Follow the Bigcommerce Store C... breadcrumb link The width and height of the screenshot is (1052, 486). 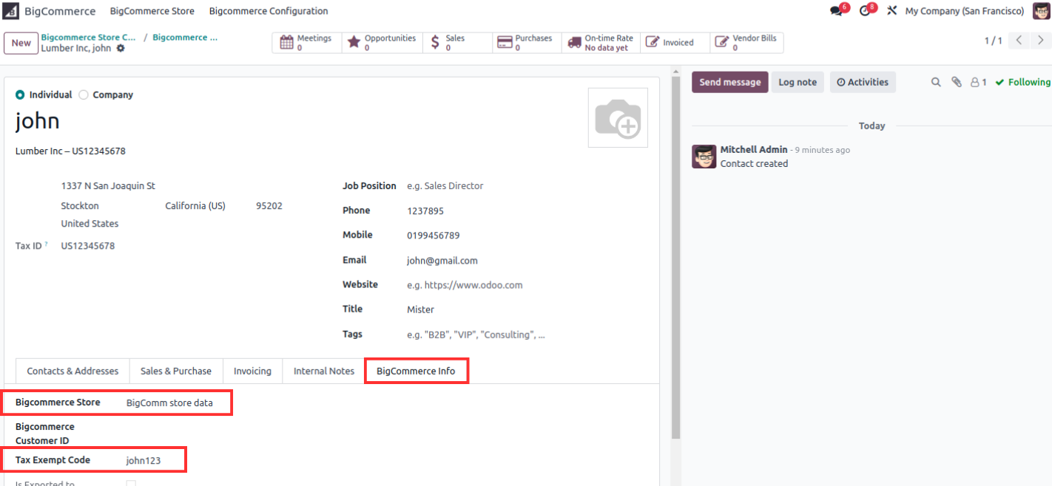click(x=89, y=38)
